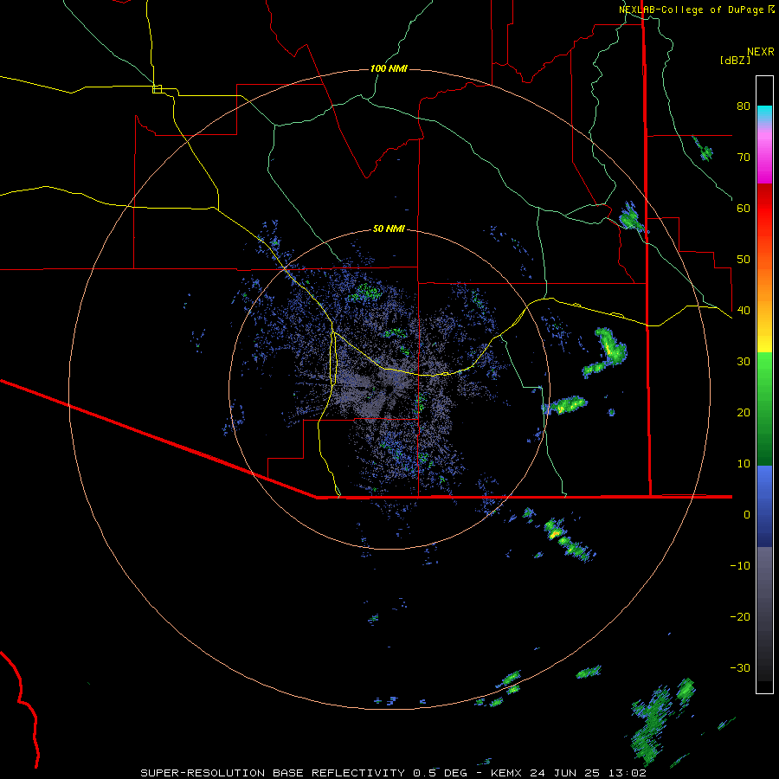Click the 50 NMI range ring label
This screenshot has height=779, width=779.
point(389,229)
